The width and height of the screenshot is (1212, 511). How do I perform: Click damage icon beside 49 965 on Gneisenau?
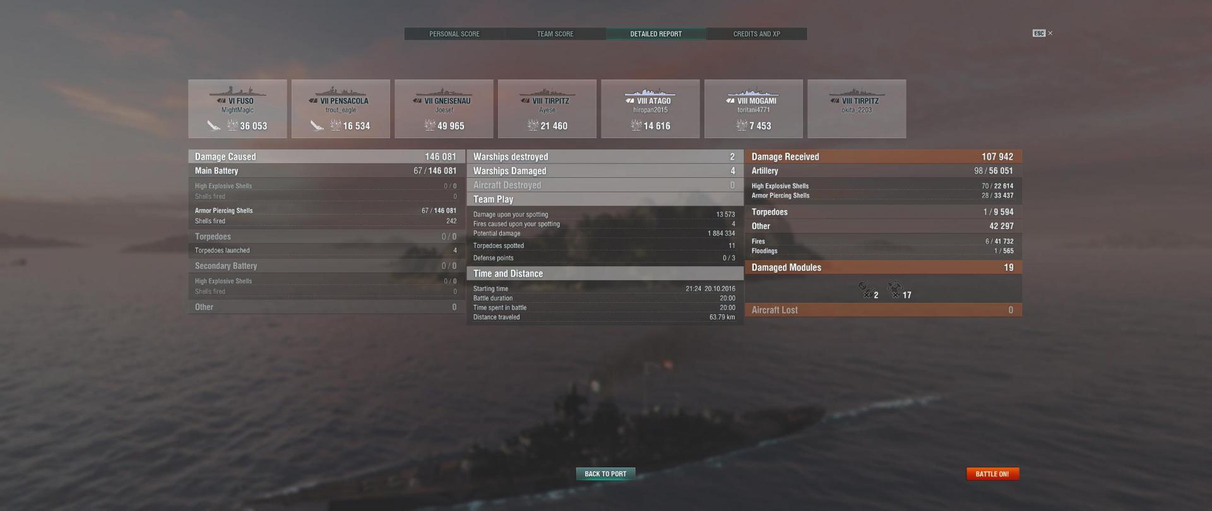(x=430, y=126)
